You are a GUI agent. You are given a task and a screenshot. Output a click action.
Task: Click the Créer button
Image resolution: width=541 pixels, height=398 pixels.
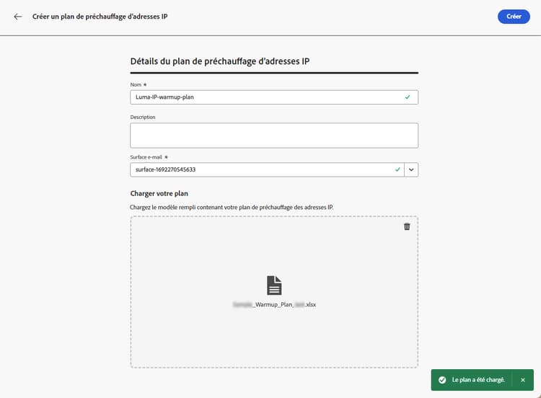pyautogui.click(x=514, y=17)
